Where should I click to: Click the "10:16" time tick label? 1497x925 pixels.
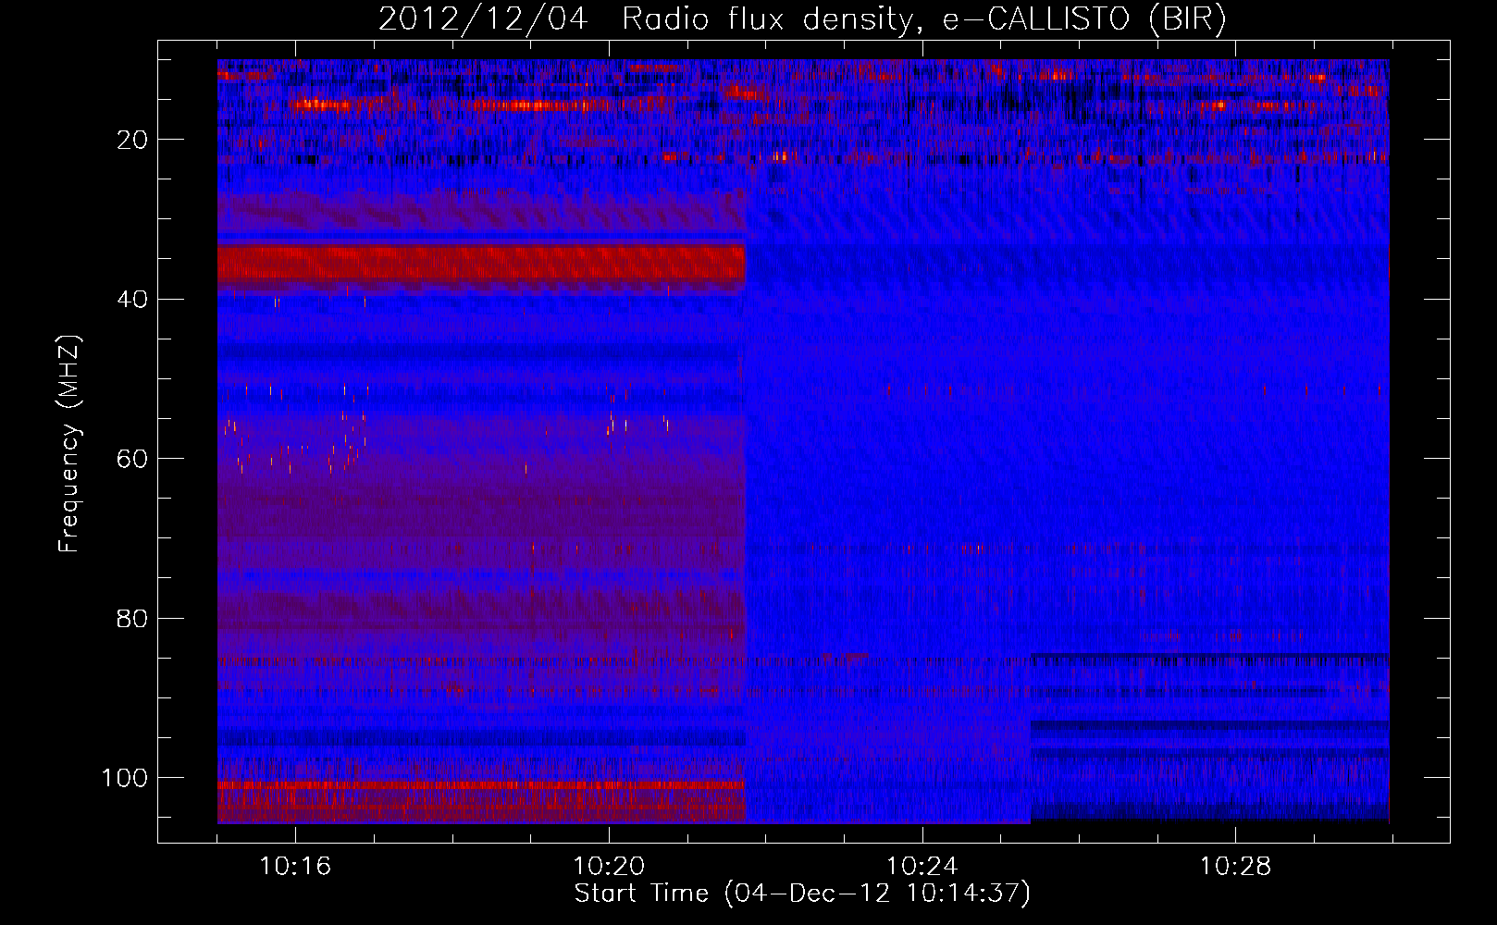tap(295, 867)
